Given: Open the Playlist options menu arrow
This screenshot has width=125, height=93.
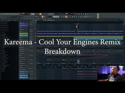Looking at the screenshot, I should pyautogui.click(x=20, y=19).
